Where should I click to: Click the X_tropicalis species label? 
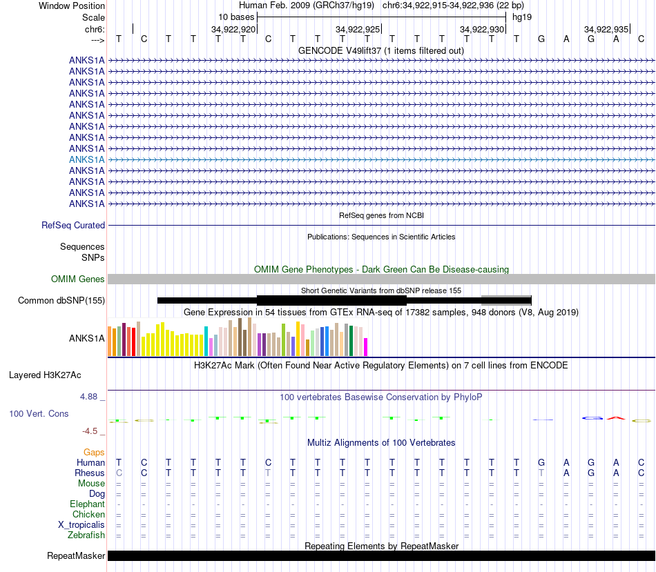pyautogui.click(x=81, y=525)
